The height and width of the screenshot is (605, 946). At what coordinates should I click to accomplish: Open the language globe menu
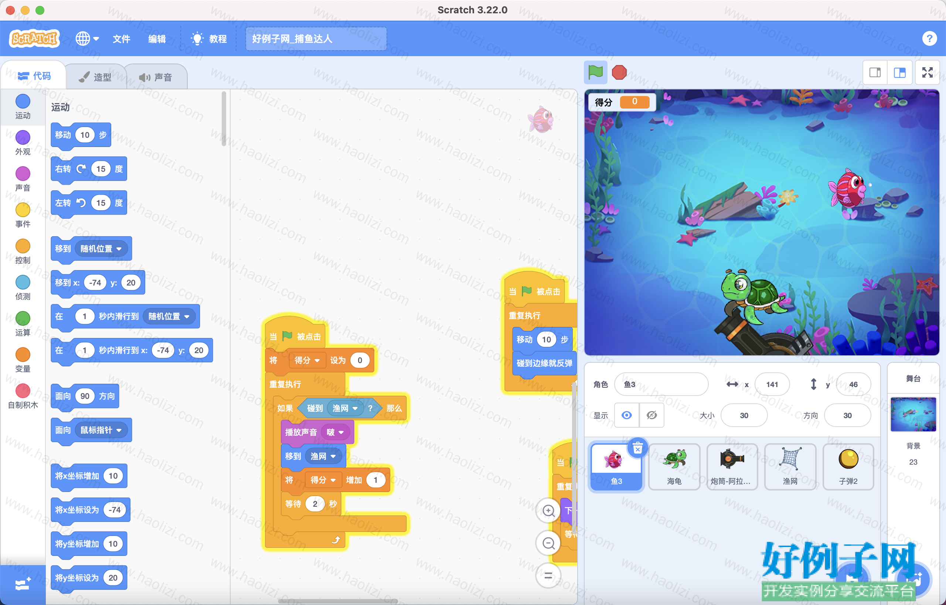[87, 38]
